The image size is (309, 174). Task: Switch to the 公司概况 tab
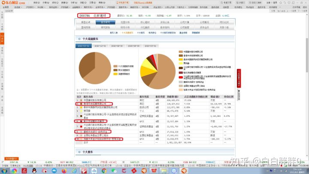point(204,22)
